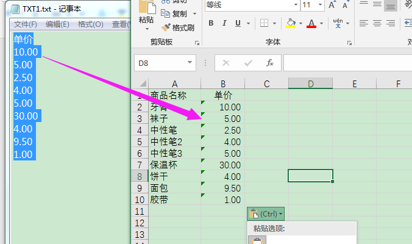Open the font size dropdown
412x244 pixels.
pos(321,5)
